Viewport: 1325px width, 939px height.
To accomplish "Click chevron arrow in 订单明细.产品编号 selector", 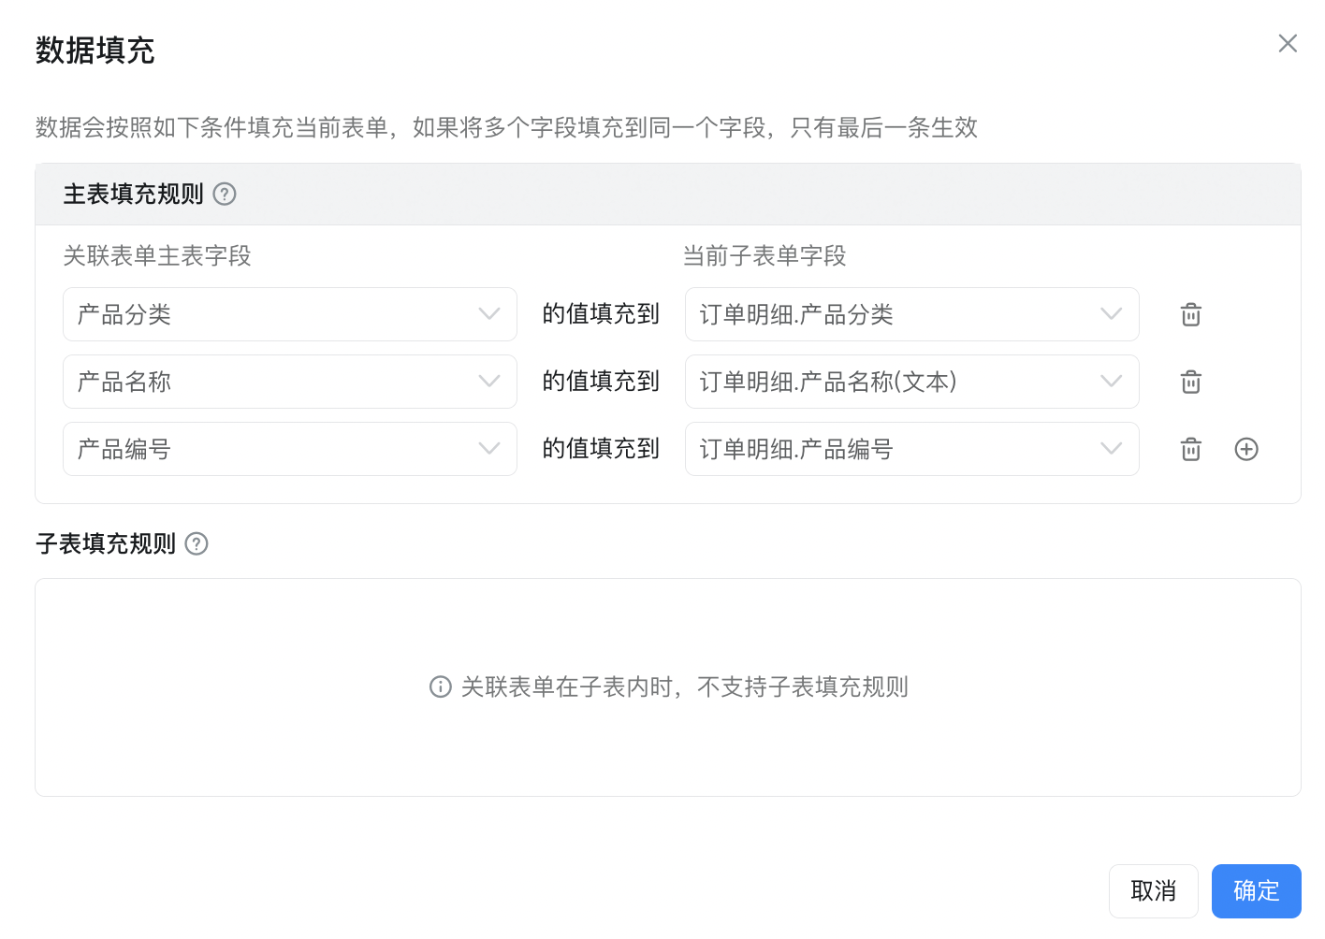I will click(x=1112, y=449).
